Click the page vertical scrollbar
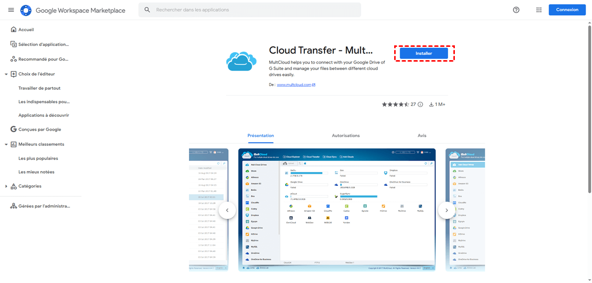The image size is (592, 283). tap(590, 108)
